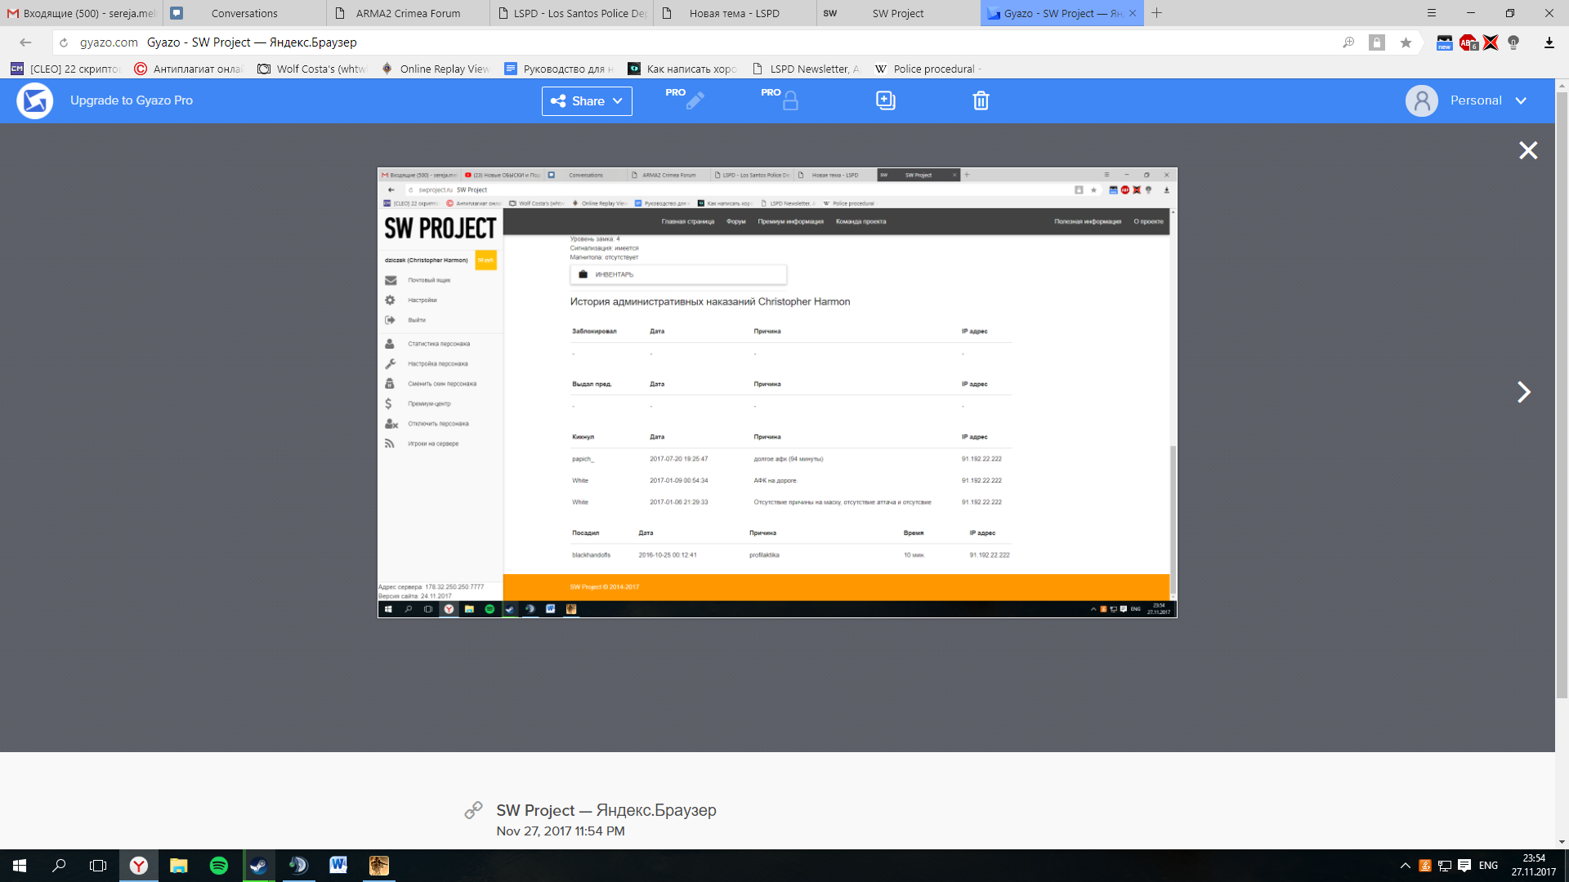The width and height of the screenshot is (1569, 882).
Task: Click the link icon beside image title
Action: pos(473,810)
